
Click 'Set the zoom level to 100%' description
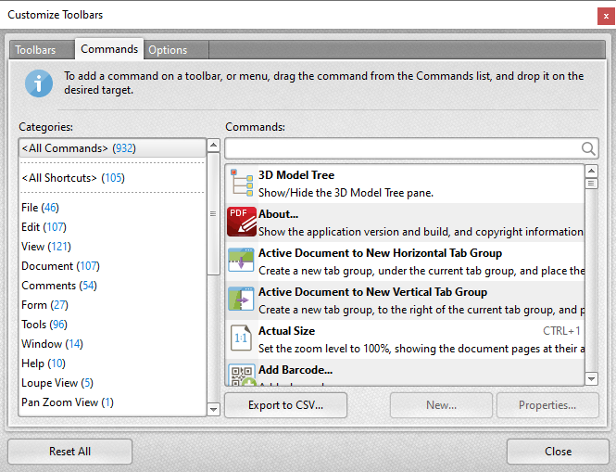coord(421,349)
